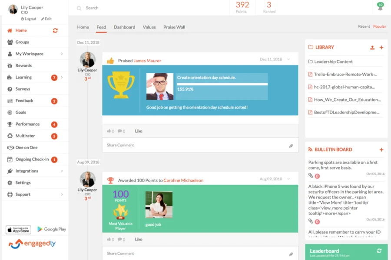Image resolution: width=391 pixels, height=260 pixels.
Task: Click James Maurer photo thumbnail
Action: (160, 86)
